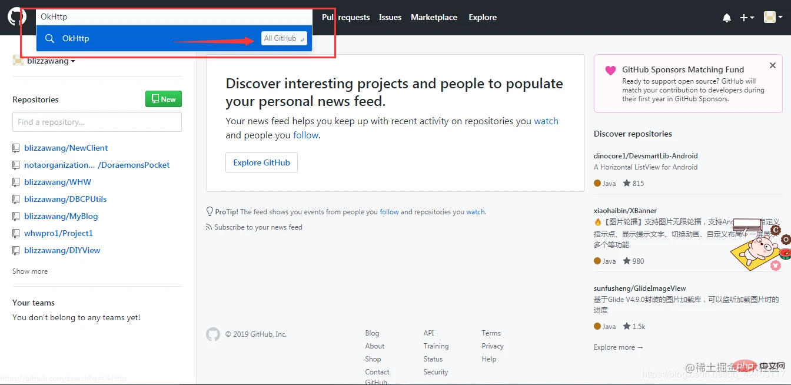
Task: Dismiss the GitHub Sponsors Matching Fund notice
Action: (x=773, y=66)
